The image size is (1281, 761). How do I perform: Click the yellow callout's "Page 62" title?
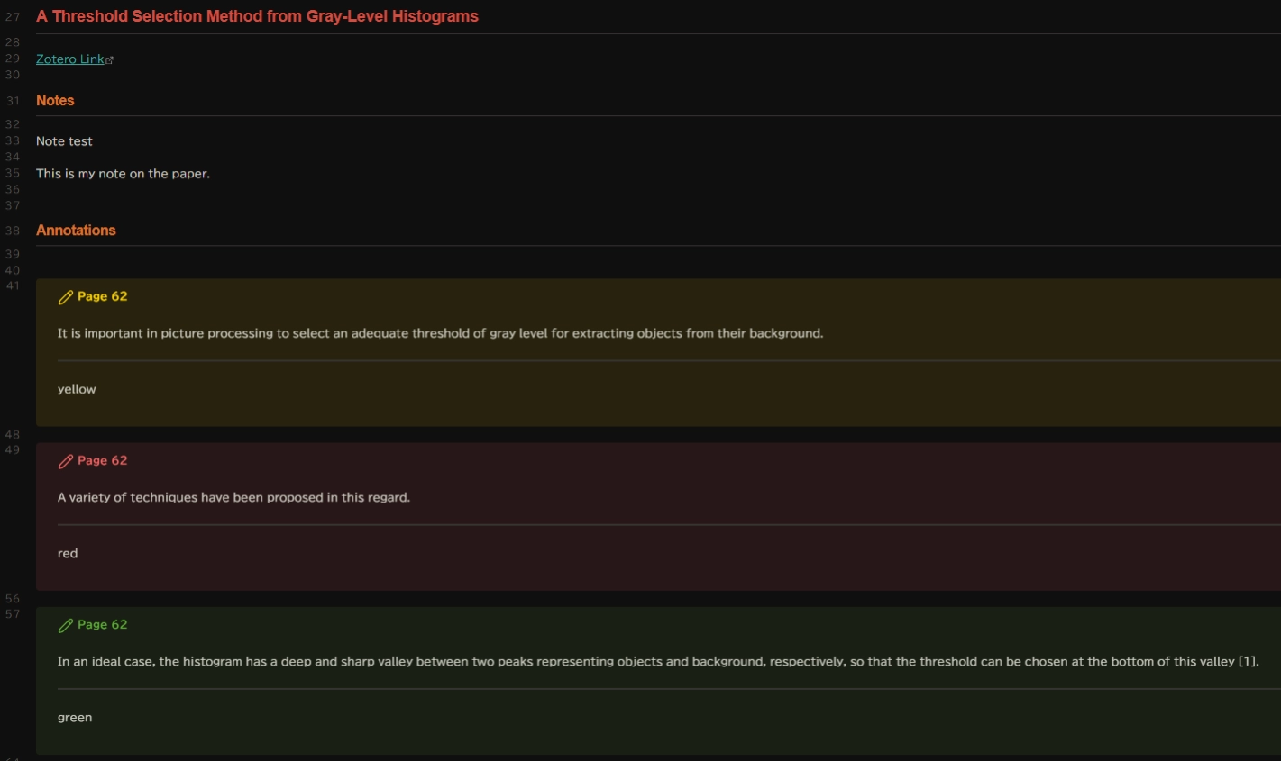click(102, 296)
